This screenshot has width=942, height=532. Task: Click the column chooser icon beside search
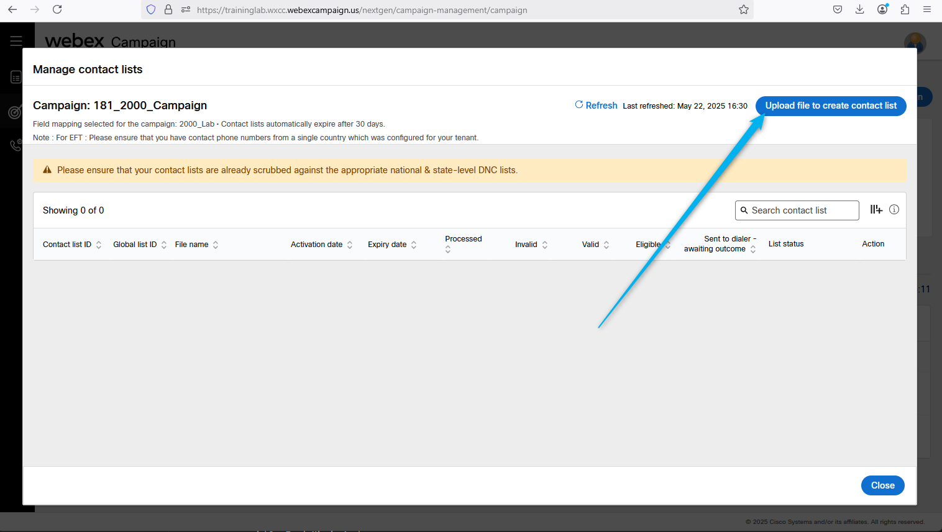pyautogui.click(x=876, y=210)
